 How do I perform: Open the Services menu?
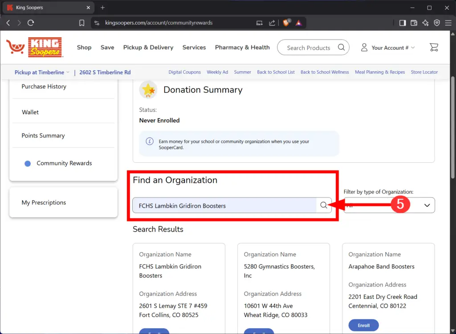(x=194, y=47)
